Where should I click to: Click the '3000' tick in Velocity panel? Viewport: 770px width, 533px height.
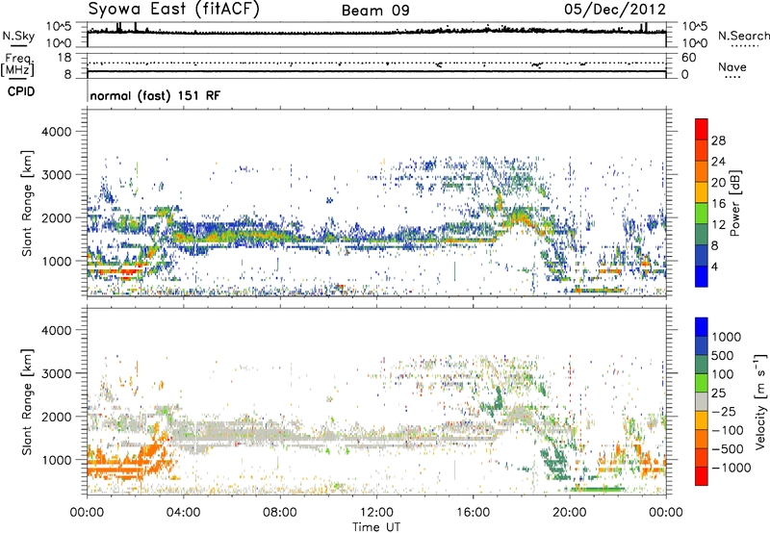coord(57,373)
